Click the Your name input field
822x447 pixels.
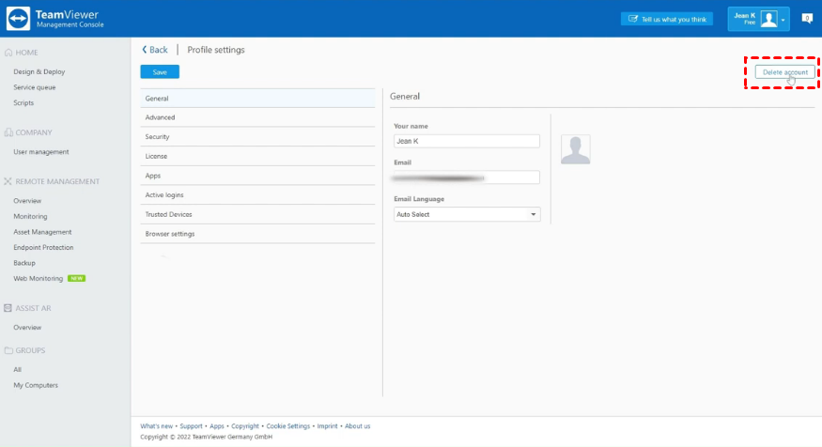point(467,141)
